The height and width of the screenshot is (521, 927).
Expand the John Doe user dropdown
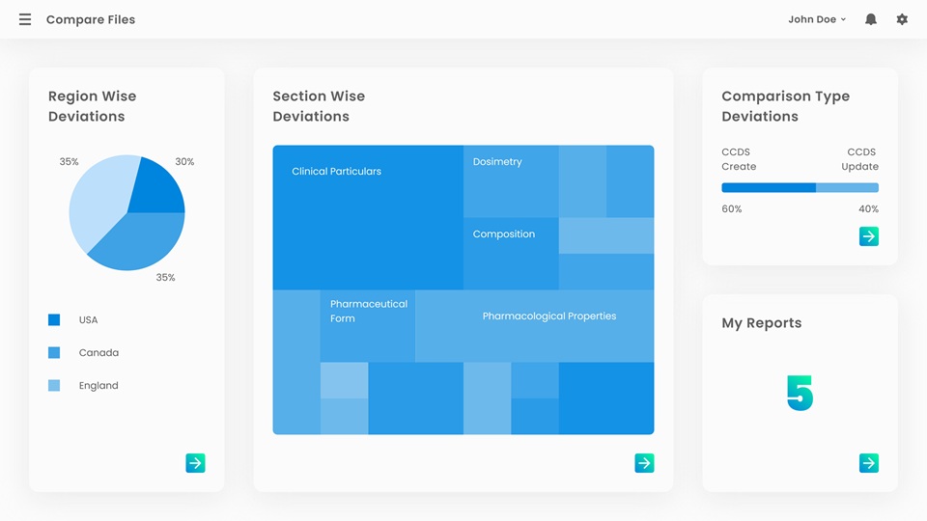pos(817,19)
